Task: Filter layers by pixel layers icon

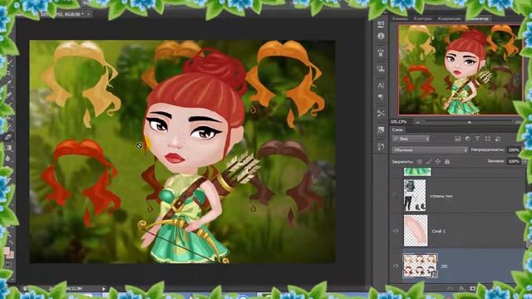Action: [457, 139]
